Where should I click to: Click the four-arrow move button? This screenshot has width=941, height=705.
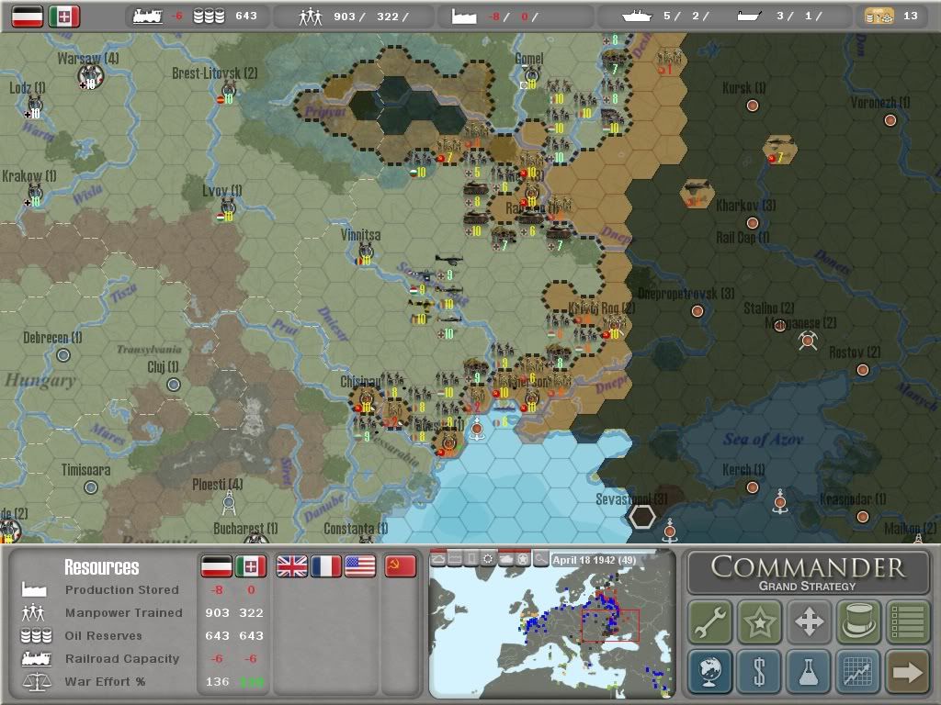tap(809, 621)
